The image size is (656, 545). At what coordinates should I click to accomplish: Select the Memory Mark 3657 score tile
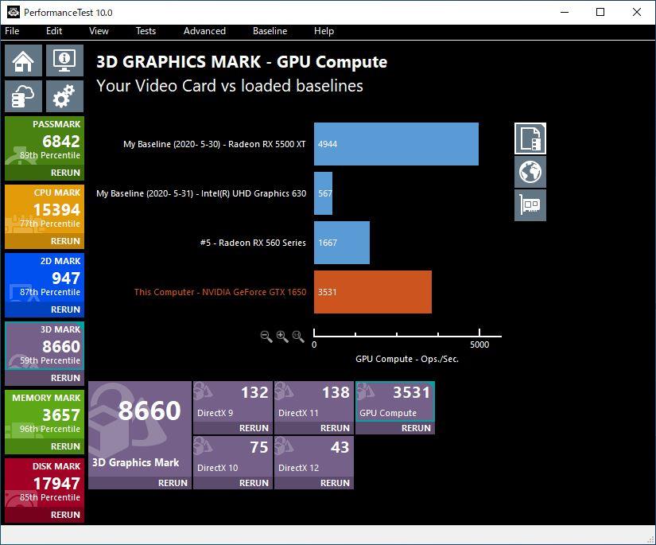coord(45,415)
